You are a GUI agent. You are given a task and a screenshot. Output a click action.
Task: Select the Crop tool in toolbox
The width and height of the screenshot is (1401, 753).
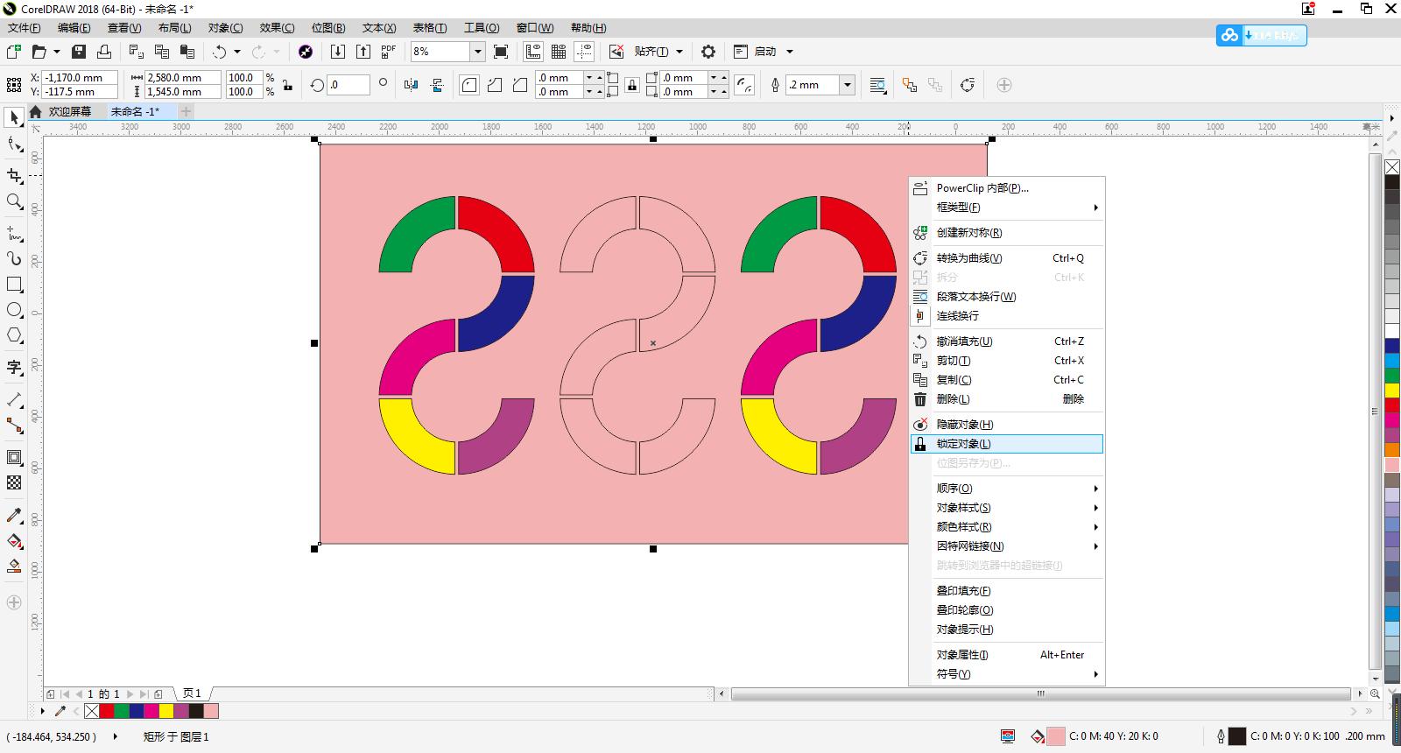tap(14, 176)
